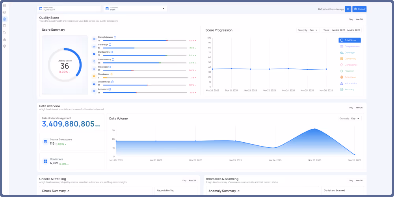
Task: Click the refresh icon button
Action: click(348, 9)
